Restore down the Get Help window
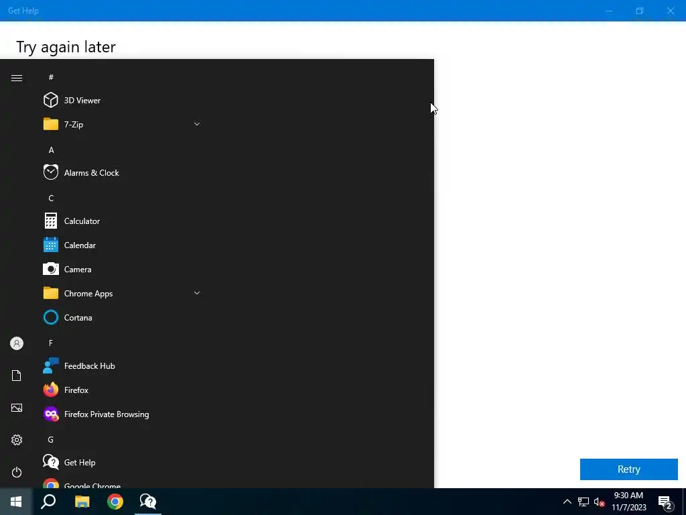Screen dimensions: 686x515 [x=640, y=11]
